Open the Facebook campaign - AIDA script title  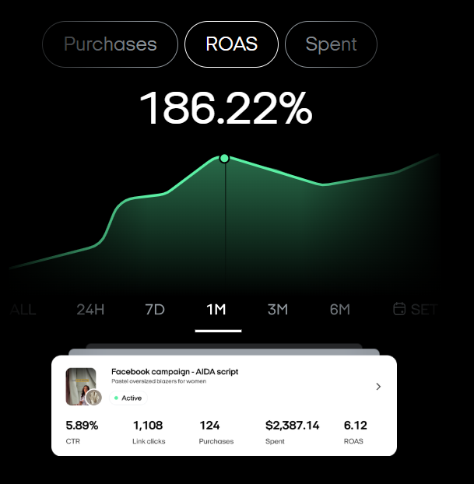coord(174,372)
